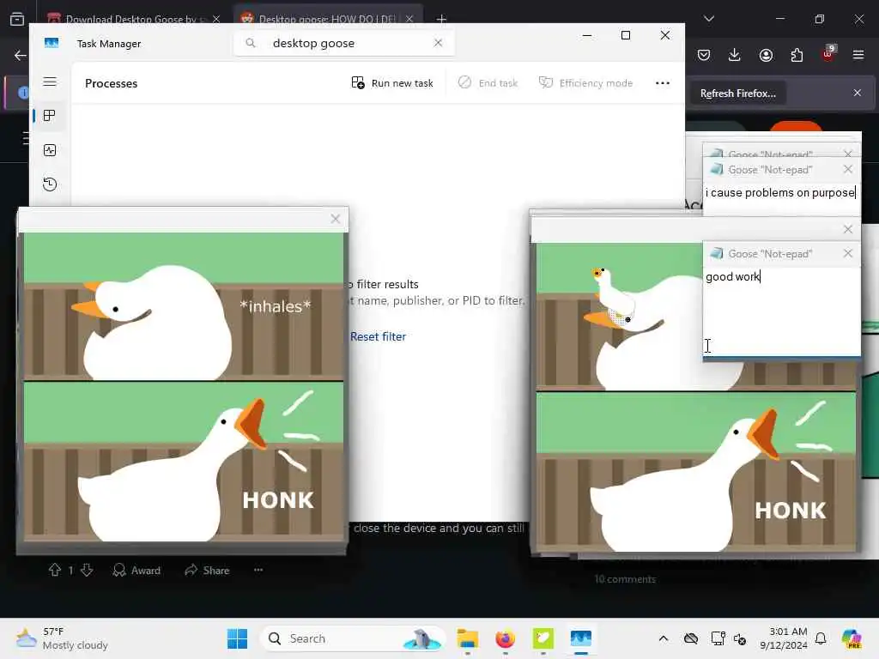Open Firefox extensions puzzle icon
This screenshot has height=659, width=879.
(797, 55)
